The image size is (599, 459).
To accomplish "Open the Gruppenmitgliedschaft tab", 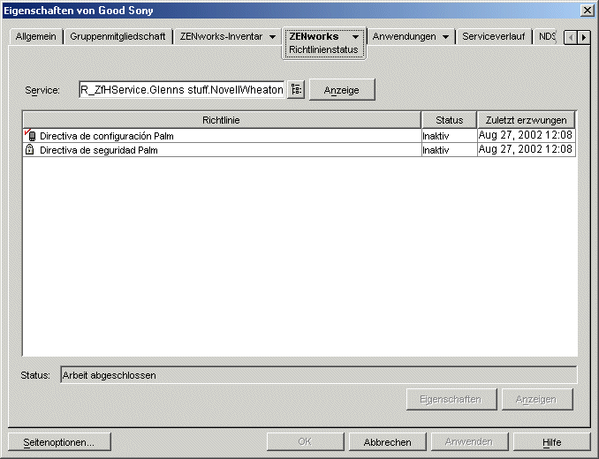I will [118, 36].
